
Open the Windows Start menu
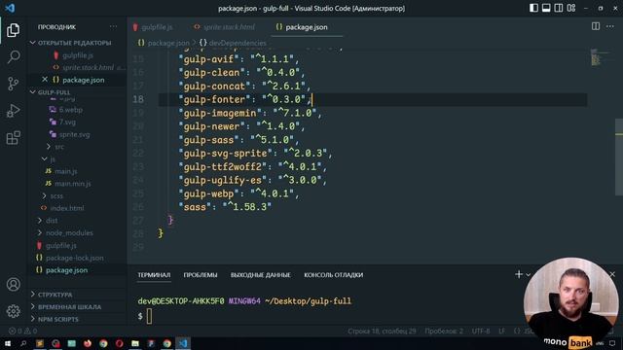click(8, 343)
